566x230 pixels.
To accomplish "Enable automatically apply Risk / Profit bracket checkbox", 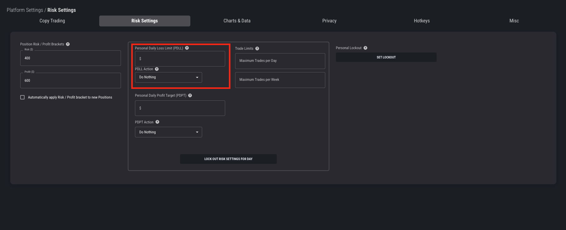I will coord(22,97).
